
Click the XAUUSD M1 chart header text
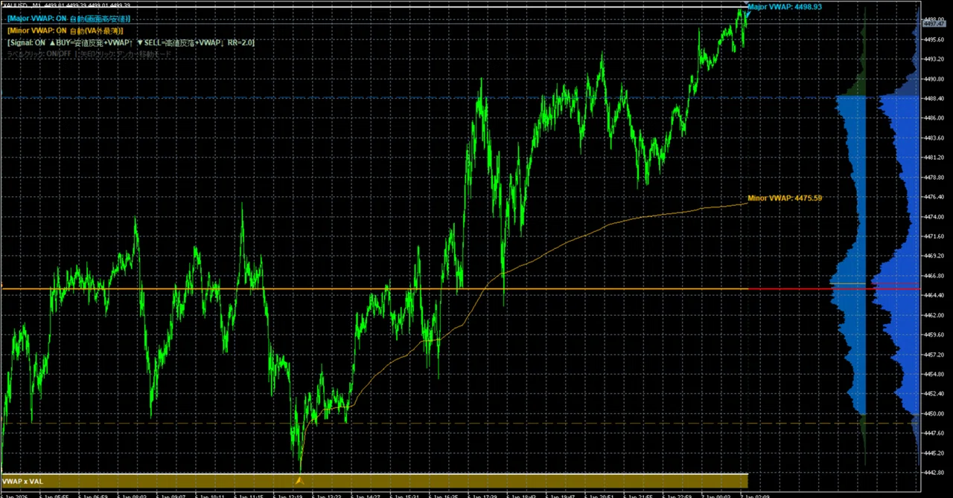coord(66,4)
